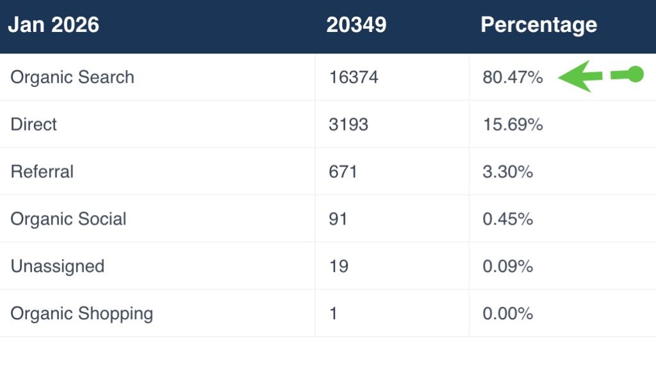Image resolution: width=656 pixels, height=373 pixels.
Task: Click the 16374 value cell
Action: pos(354,77)
